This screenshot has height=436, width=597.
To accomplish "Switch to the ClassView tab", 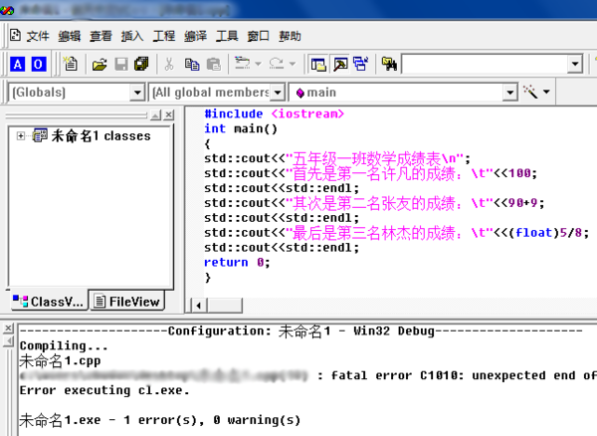I will (x=48, y=301).
